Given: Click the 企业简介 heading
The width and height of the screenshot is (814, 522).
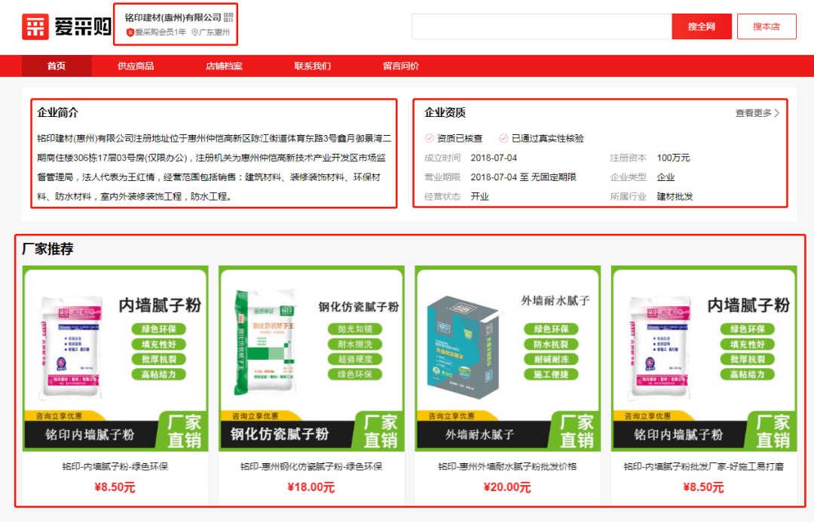Looking at the screenshot, I should tap(57, 112).
